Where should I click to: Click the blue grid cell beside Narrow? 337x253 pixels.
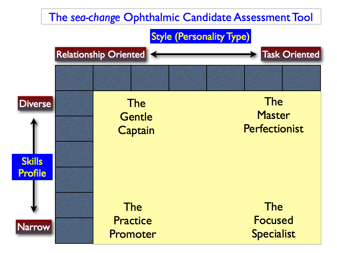point(74,230)
